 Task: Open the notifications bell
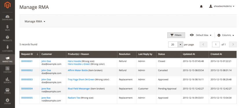(201, 6)
